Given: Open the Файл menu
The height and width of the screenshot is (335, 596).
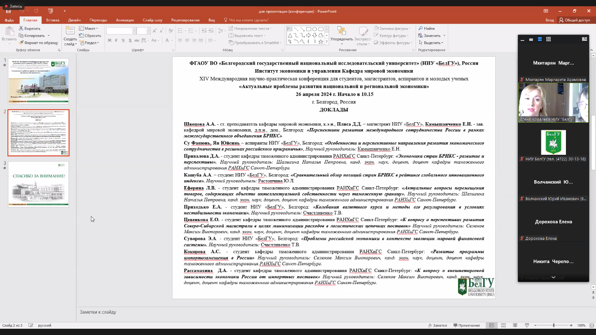Looking at the screenshot, I should coord(9,20).
